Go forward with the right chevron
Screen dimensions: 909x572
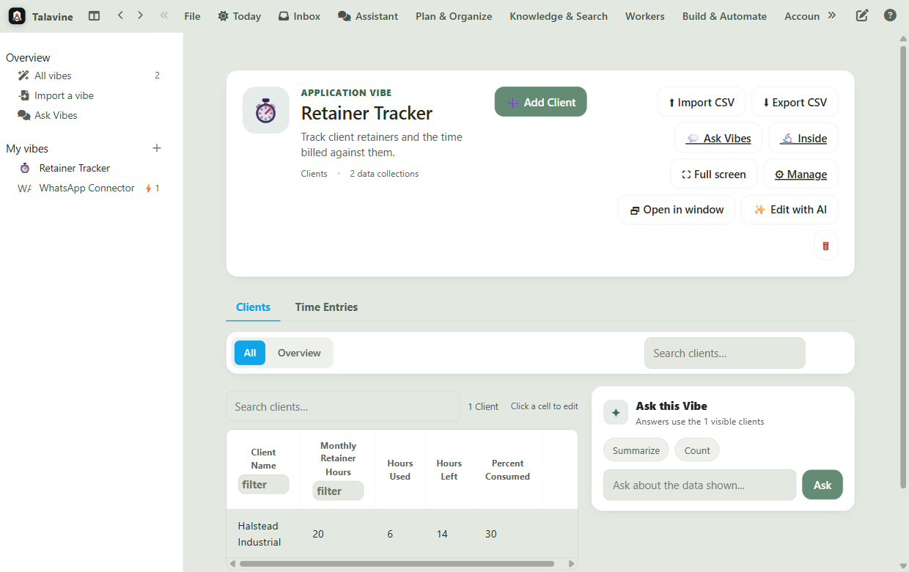(x=140, y=15)
